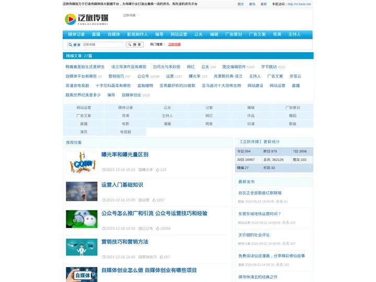
Task: Open article 营销技巧和营销方法
Action: [125, 242]
